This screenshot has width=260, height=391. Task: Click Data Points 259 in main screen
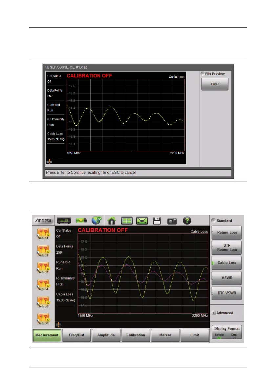tap(65, 249)
